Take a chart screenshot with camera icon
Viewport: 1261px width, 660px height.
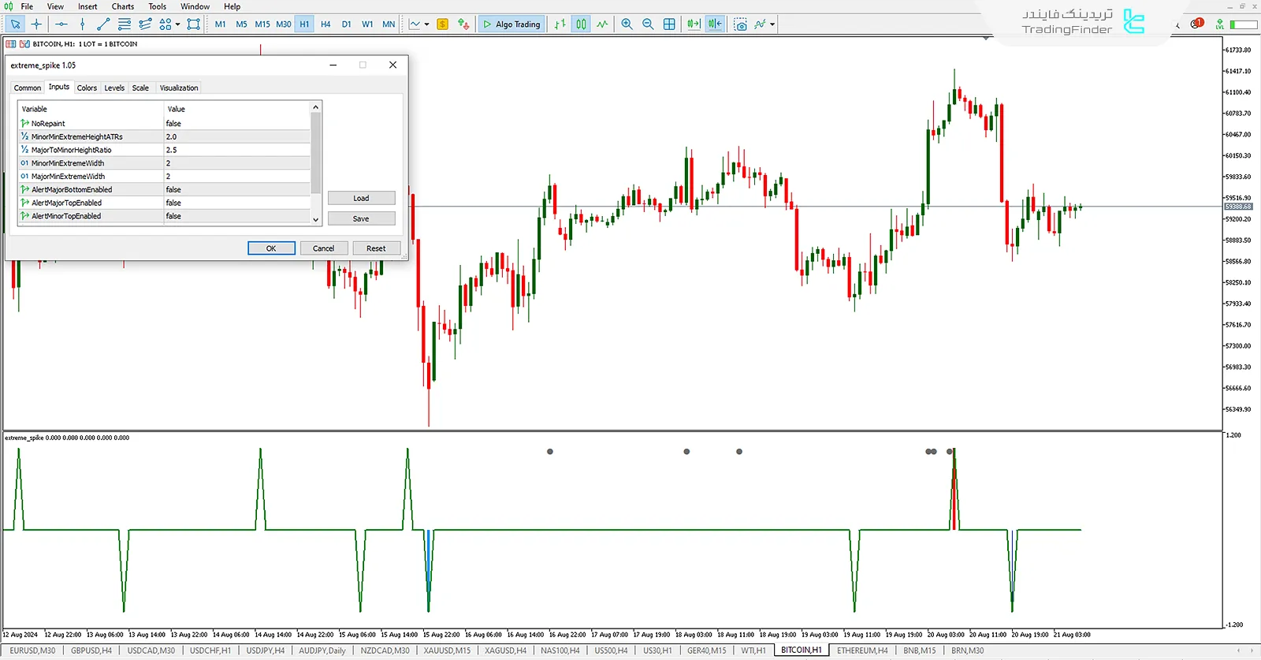[x=740, y=24]
